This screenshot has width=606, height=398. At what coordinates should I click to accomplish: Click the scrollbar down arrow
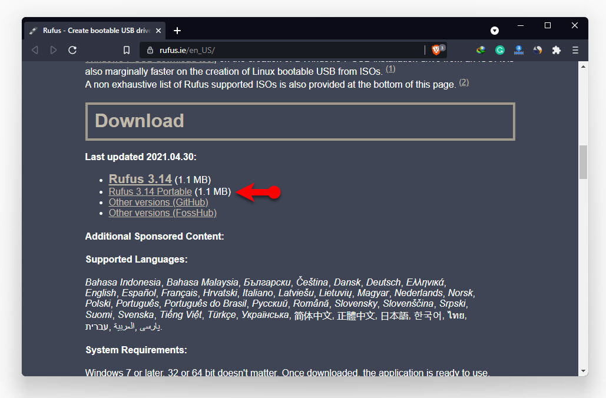583,371
